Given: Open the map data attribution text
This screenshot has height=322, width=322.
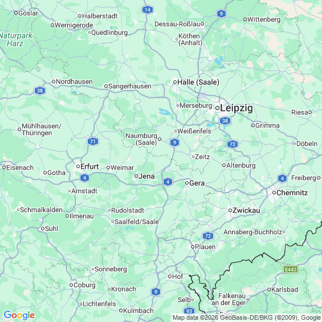Looking at the screenshot, I should [247, 317].
